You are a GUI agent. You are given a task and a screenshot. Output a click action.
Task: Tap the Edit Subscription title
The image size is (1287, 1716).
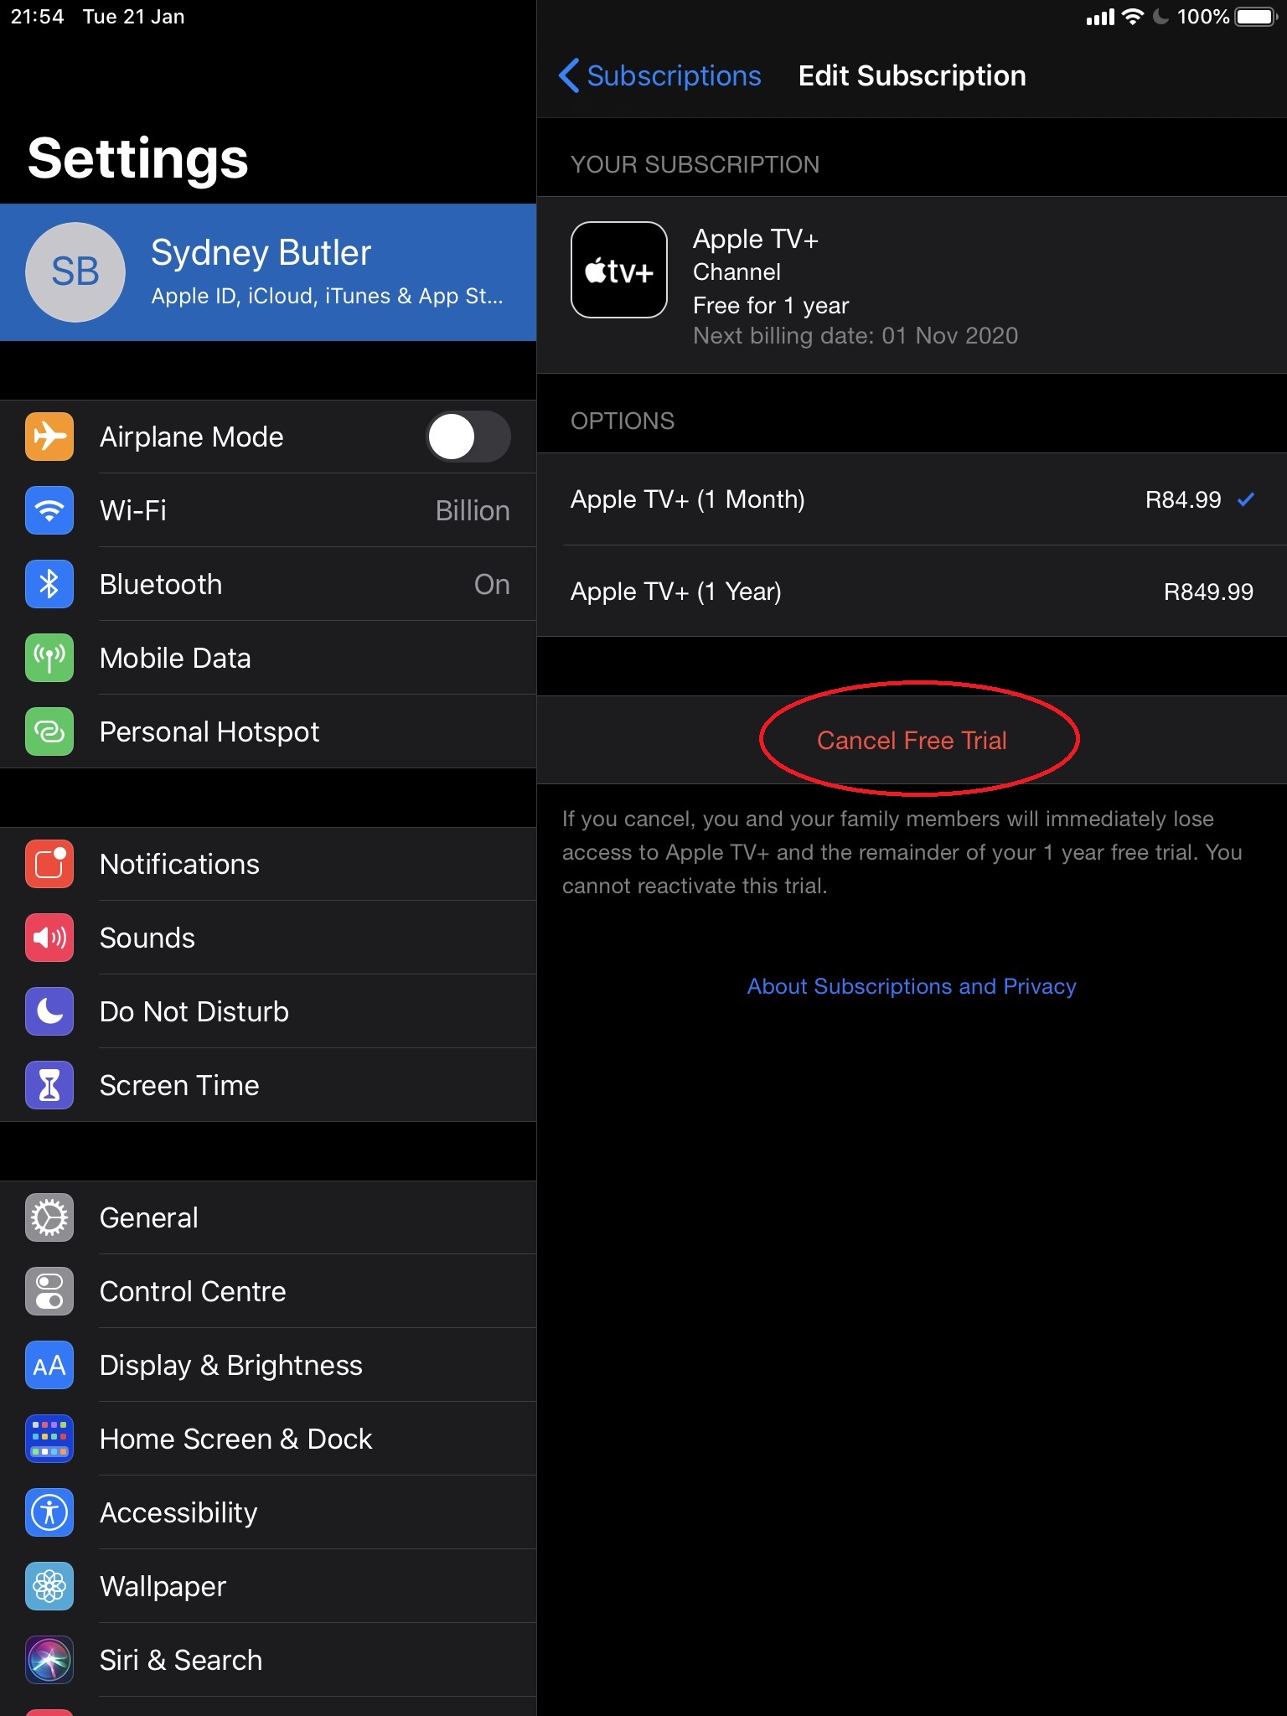coord(912,75)
